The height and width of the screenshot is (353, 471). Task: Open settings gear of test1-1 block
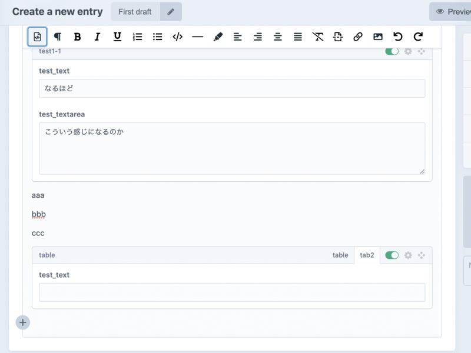coord(407,51)
